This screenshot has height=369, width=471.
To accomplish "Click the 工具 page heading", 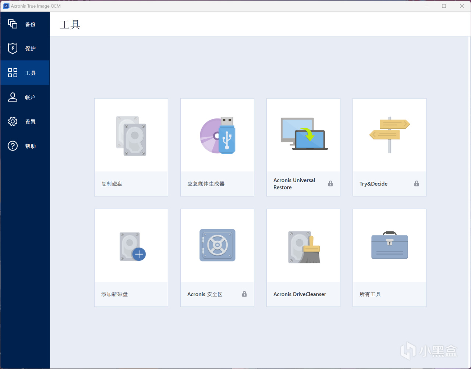I will 70,25.
